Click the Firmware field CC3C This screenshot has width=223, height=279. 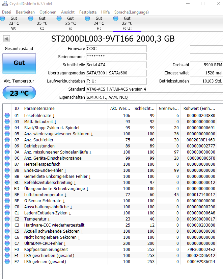tap(116, 49)
